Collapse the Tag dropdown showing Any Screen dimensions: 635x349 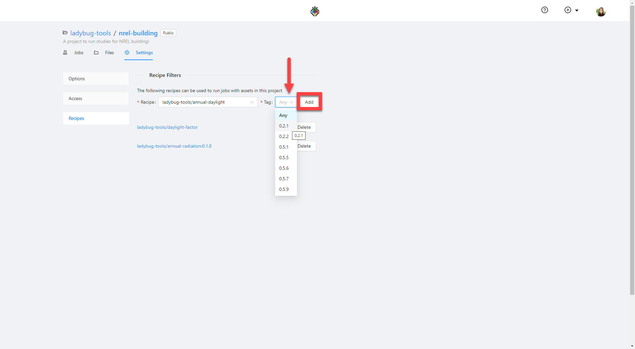point(286,102)
